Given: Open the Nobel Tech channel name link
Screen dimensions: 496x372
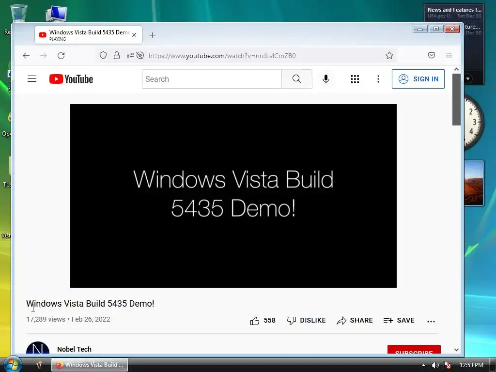Looking at the screenshot, I should (74, 349).
